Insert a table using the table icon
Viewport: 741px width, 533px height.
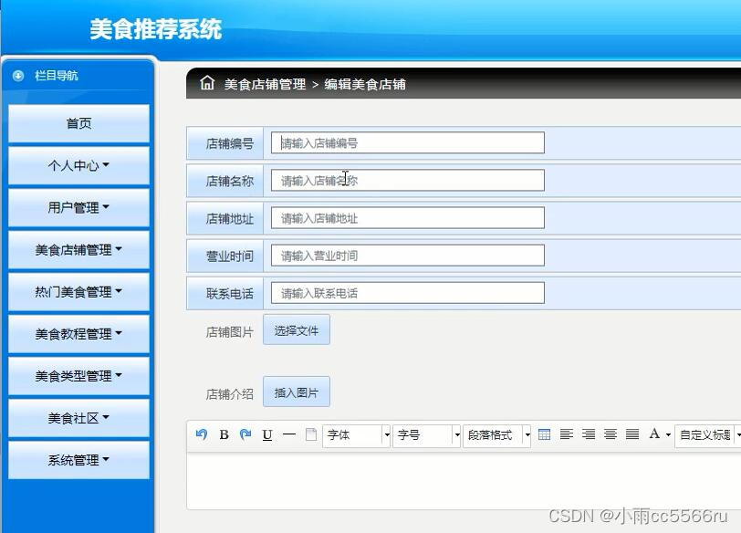[x=545, y=434]
